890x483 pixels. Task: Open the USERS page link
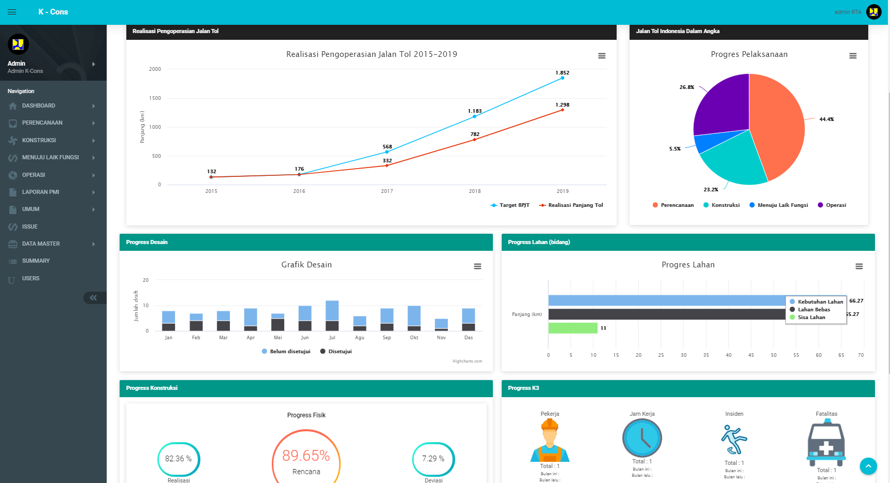coord(31,279)
